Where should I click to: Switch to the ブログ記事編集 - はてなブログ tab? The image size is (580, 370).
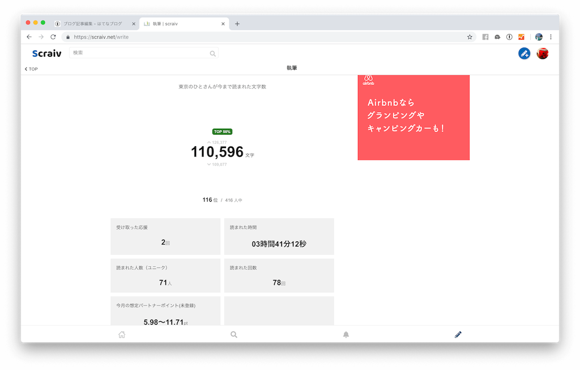(92, 24)
